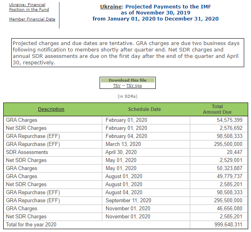This screenshot has width=251, height=232.
Task: Open the TSV tips link
Action: point(134,86)
